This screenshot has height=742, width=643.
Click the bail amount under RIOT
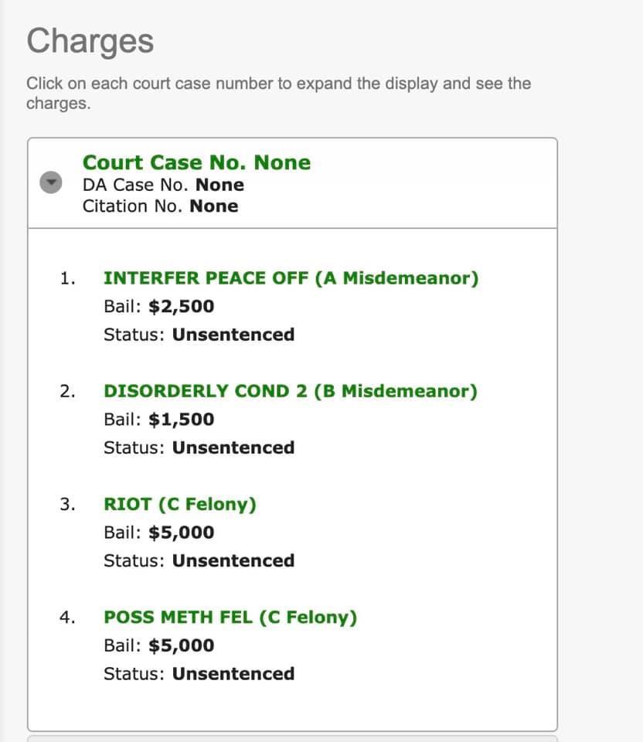click(x=181, y=533)
